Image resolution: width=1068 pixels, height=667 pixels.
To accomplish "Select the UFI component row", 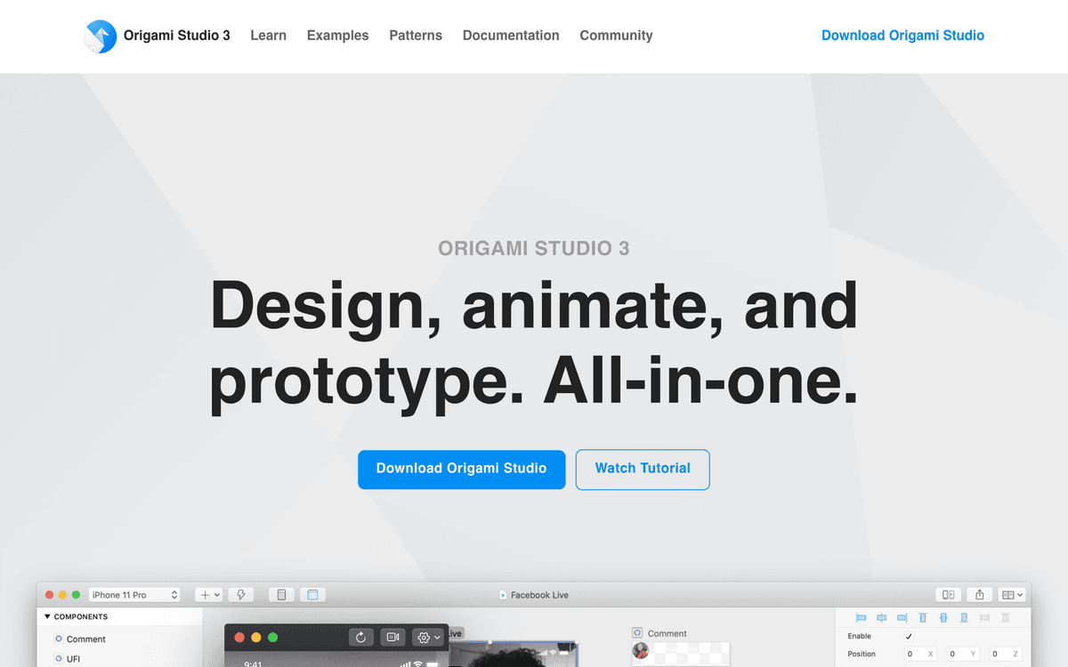I will coord(68,659).
